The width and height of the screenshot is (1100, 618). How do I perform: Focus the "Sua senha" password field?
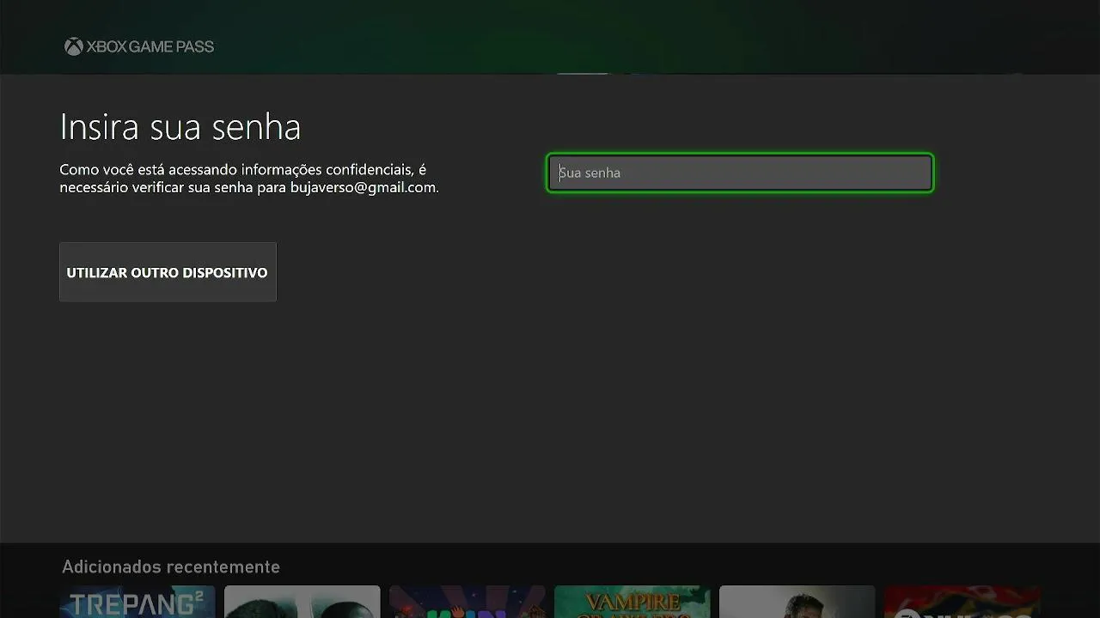[x=740, y=173]
